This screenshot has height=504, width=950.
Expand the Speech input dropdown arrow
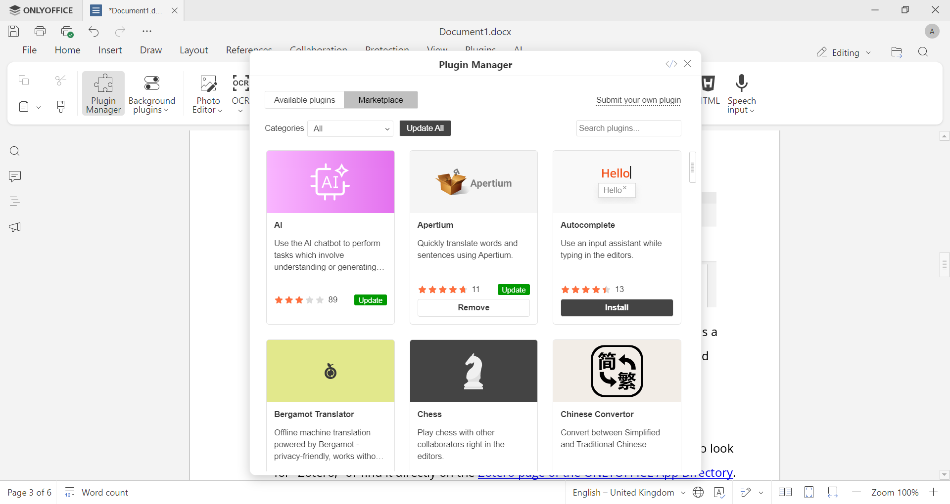pyautogui.click(x=752, y=111)
